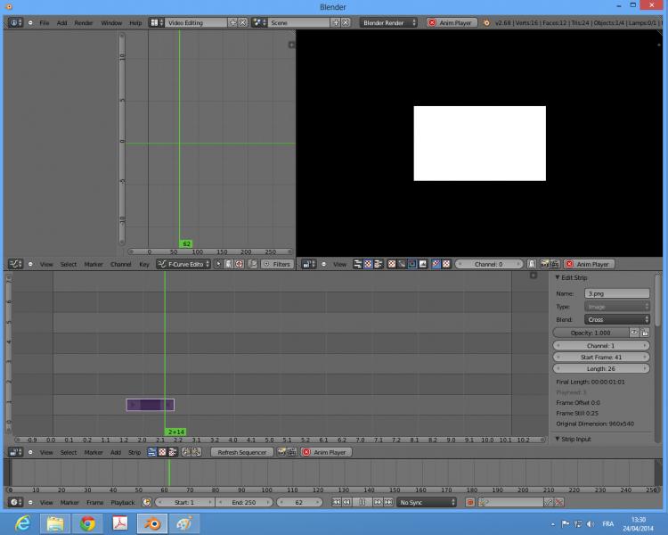The width and height of the screenshot is (668, 535).
Task: Click the Blender info editor type icon
Action: click(15, 22)
